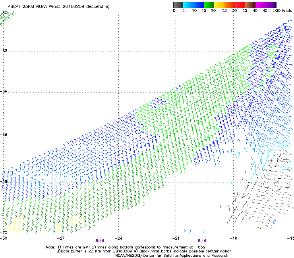Click the "-62" latitude axis label
The width and height of the screenshot is (294, 258).
click(4, 50)
